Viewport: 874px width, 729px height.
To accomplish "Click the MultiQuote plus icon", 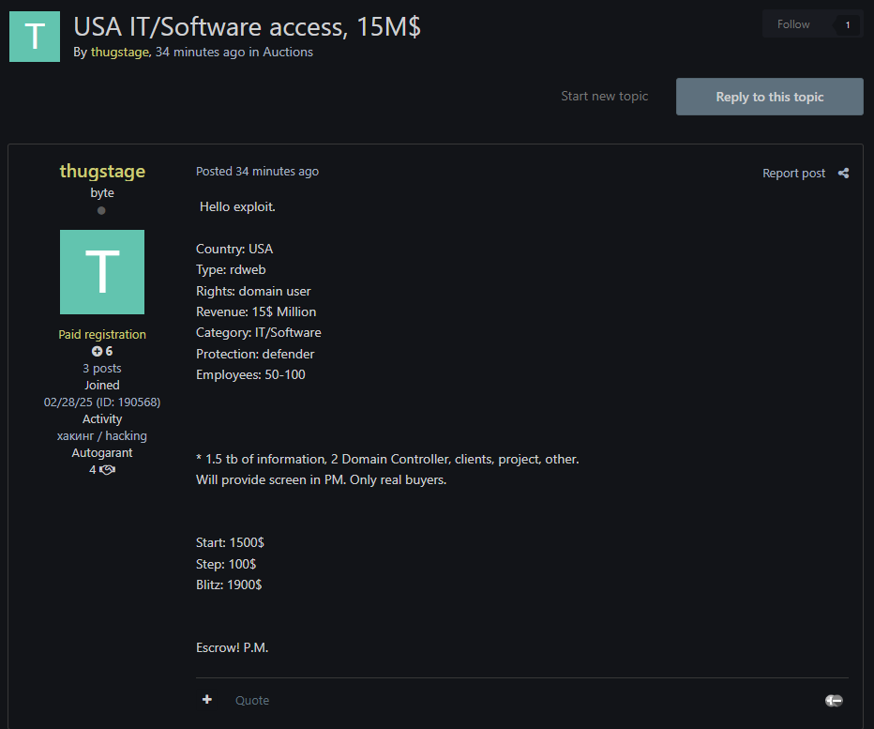I will tap(207, 700).
